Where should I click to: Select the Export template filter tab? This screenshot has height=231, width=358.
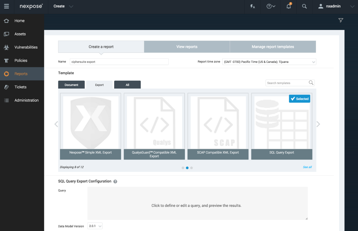(x=99, y=85)
